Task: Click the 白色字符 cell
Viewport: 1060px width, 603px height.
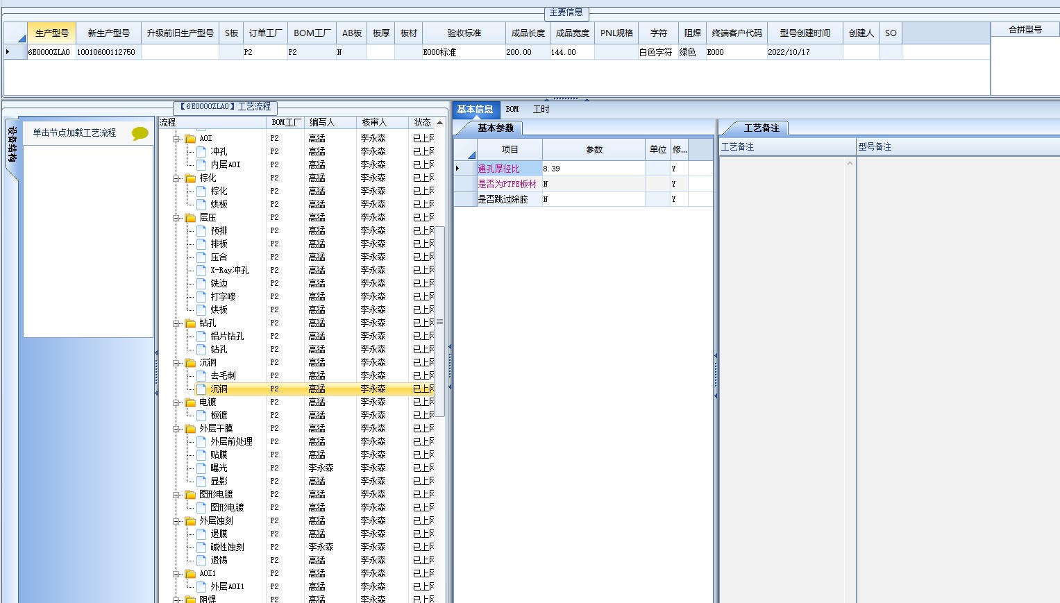Action: [x=657, y=52]
